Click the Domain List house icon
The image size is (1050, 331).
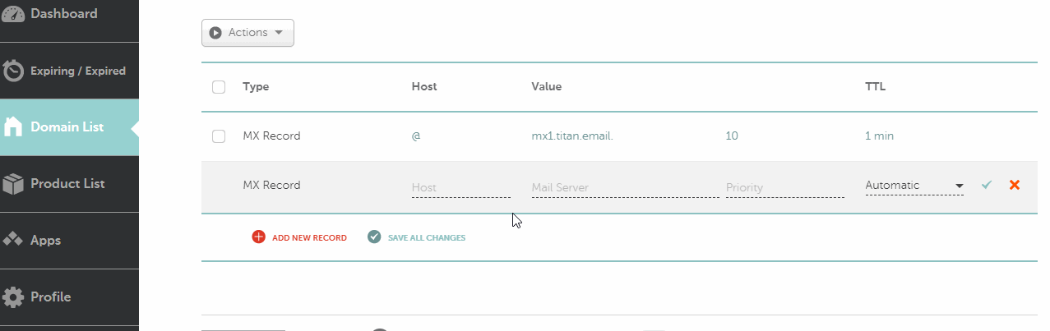click(13, 127)
